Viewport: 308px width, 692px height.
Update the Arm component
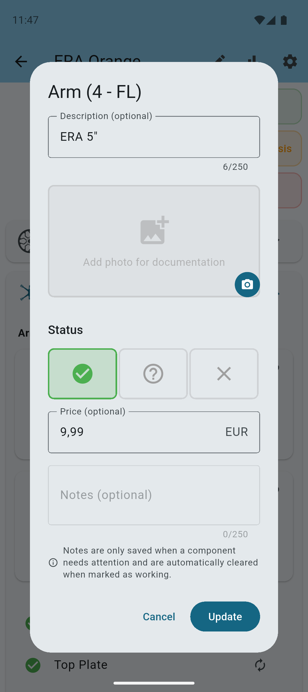coord(225,616)
